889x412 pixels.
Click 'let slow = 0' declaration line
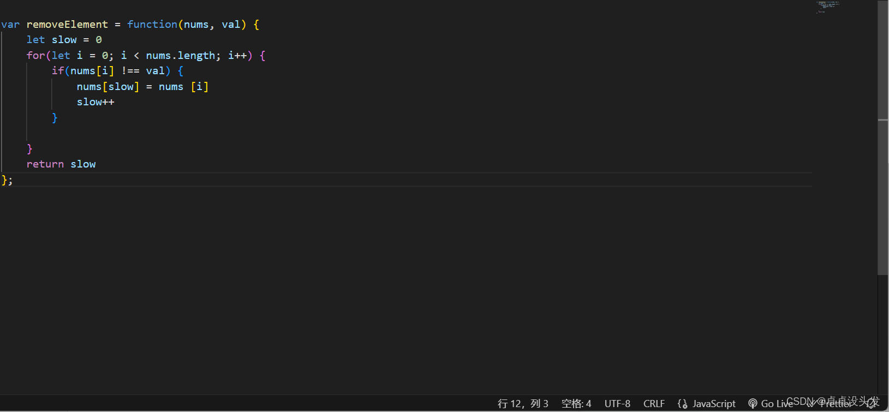[64, 40]
